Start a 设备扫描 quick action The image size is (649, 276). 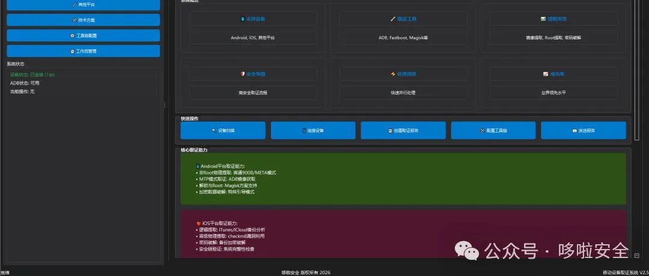click(x=223, y=130)
